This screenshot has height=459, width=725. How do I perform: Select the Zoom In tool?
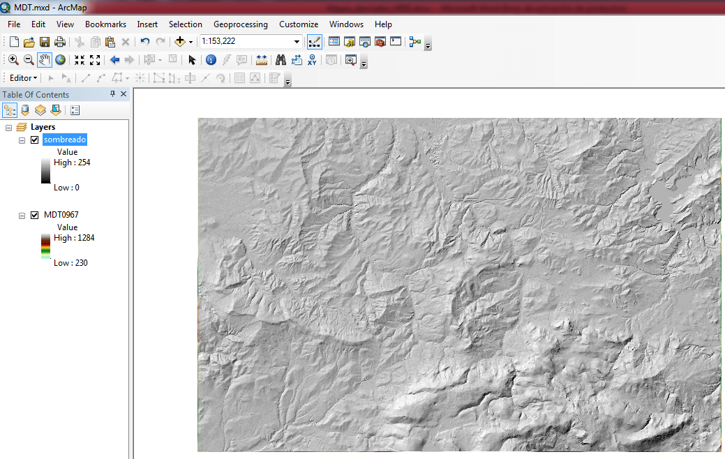point(13,60)
